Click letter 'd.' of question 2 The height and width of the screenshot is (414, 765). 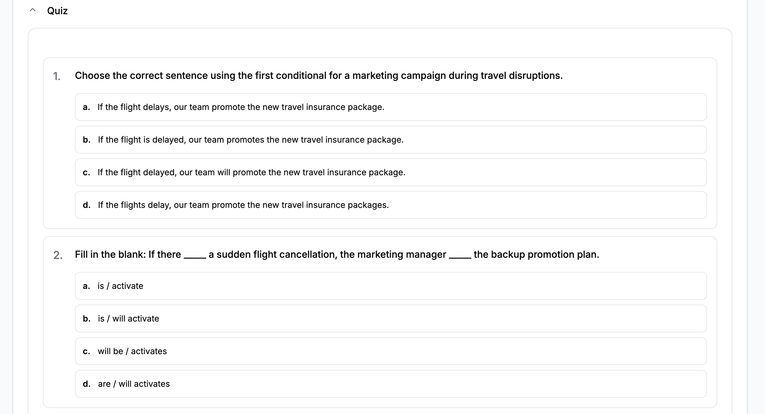[x=87, y=384]
